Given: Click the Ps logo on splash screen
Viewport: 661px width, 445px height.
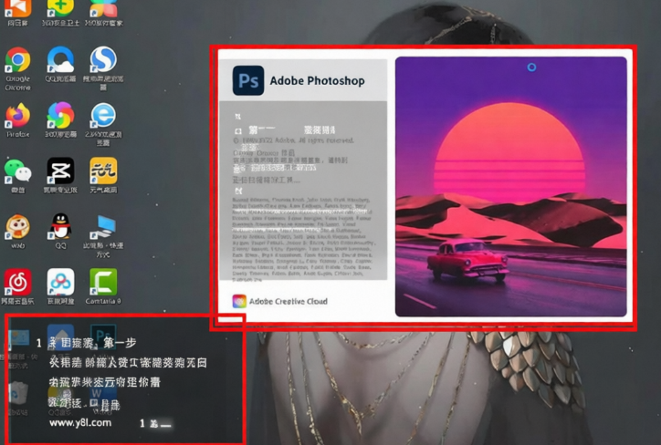Looking at the screenshot, I should (248, 80).
